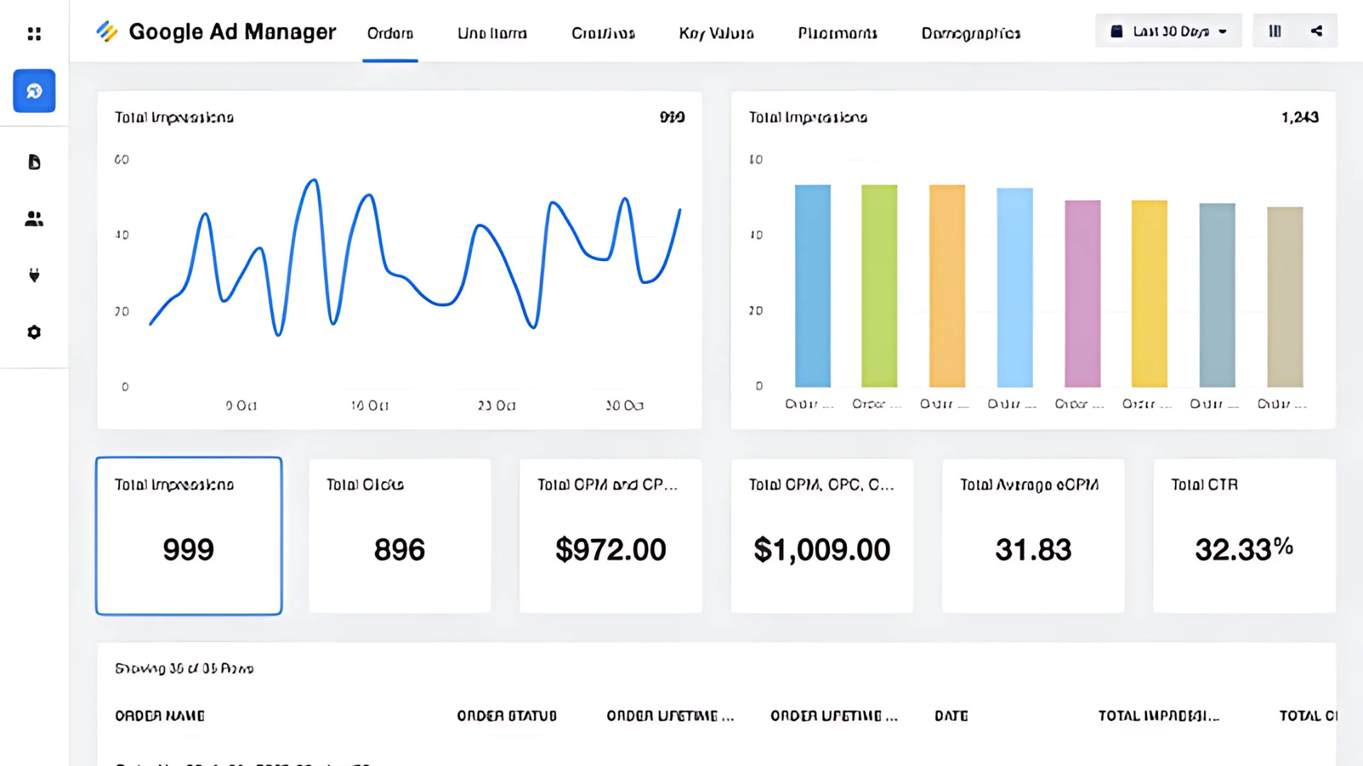The image size is (1363, 766).
Task: Switch to the Placements tab
Action: click(838, 33)
